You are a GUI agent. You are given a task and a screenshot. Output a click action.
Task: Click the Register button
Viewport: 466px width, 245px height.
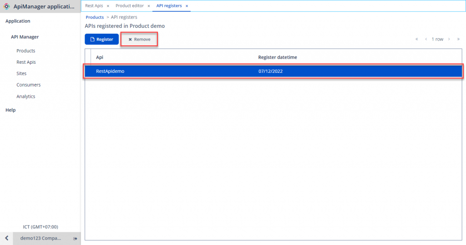click(x=101, y=39)
